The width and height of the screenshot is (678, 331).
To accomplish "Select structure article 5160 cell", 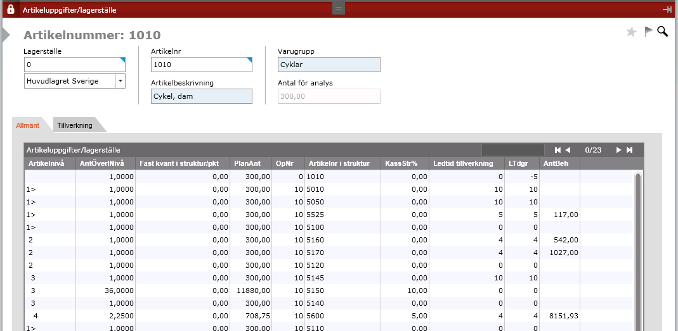I will [x=343, y=239].
